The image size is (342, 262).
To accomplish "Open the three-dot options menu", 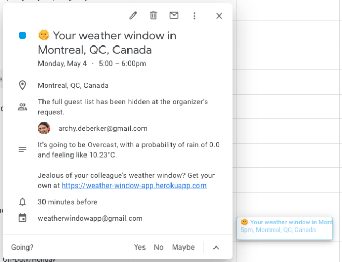I will (194, 16).
